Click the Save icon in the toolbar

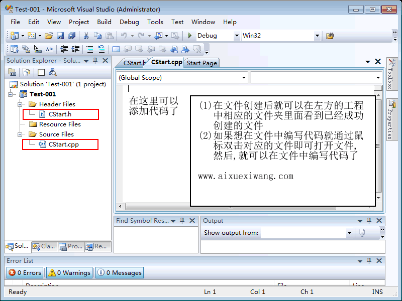point(60,36)
